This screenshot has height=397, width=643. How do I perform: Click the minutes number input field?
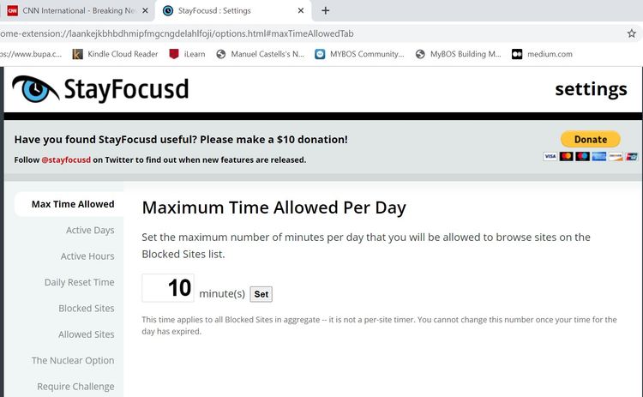point(168,288)
